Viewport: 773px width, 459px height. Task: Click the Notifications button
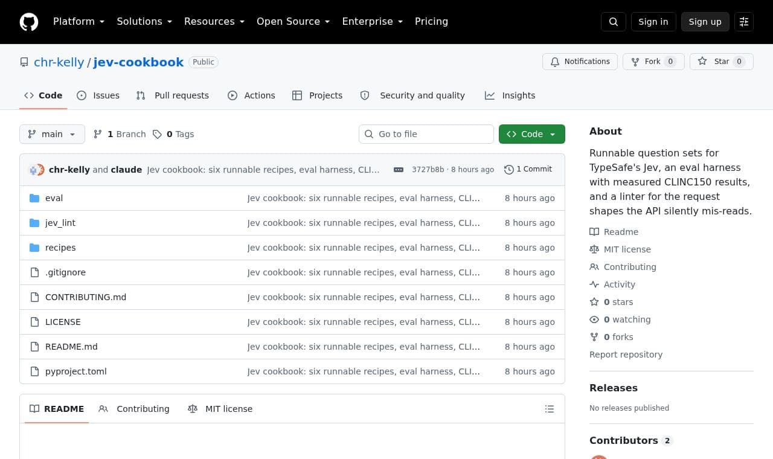(x=580, y=62)
